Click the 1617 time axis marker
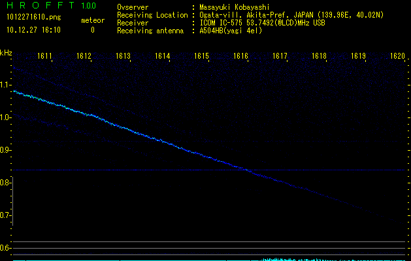 click(280, 56)
